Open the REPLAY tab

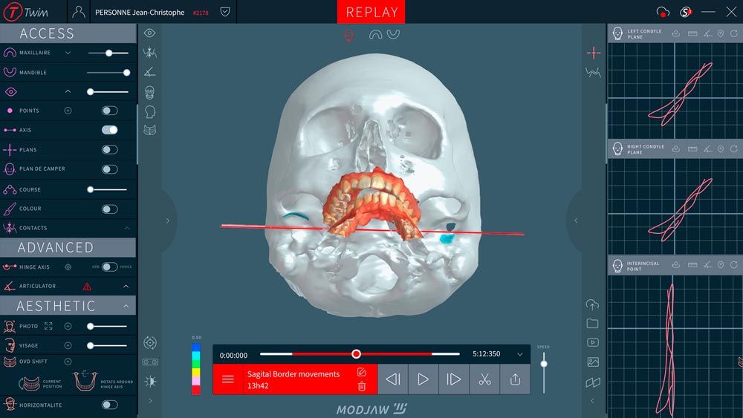point(371,13)
